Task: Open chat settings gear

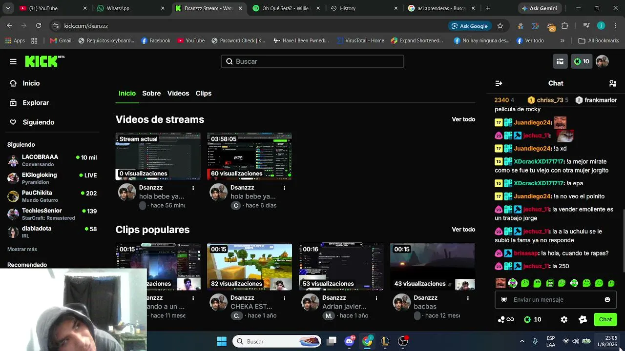Action: coord(564,320)
